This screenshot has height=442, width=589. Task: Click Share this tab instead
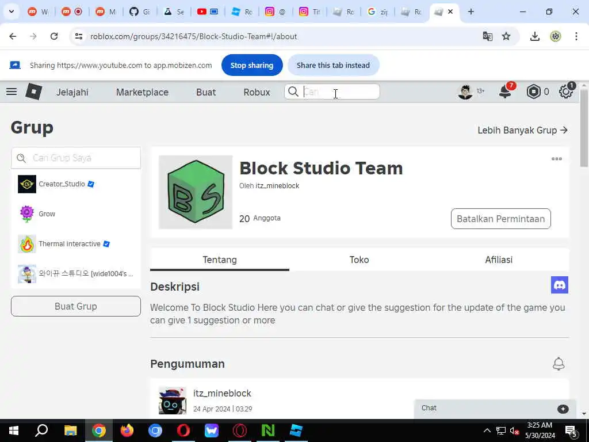(333, 66)
